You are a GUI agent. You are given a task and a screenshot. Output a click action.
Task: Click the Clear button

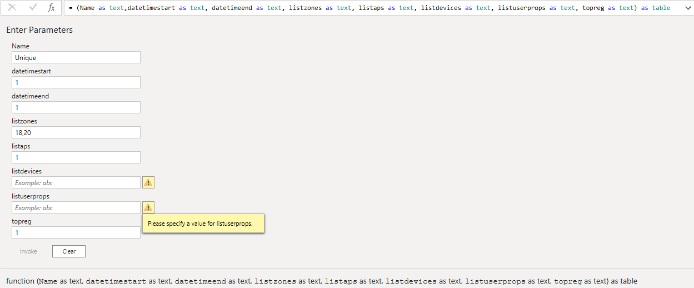pyautogui.click(x=69, y=251)
